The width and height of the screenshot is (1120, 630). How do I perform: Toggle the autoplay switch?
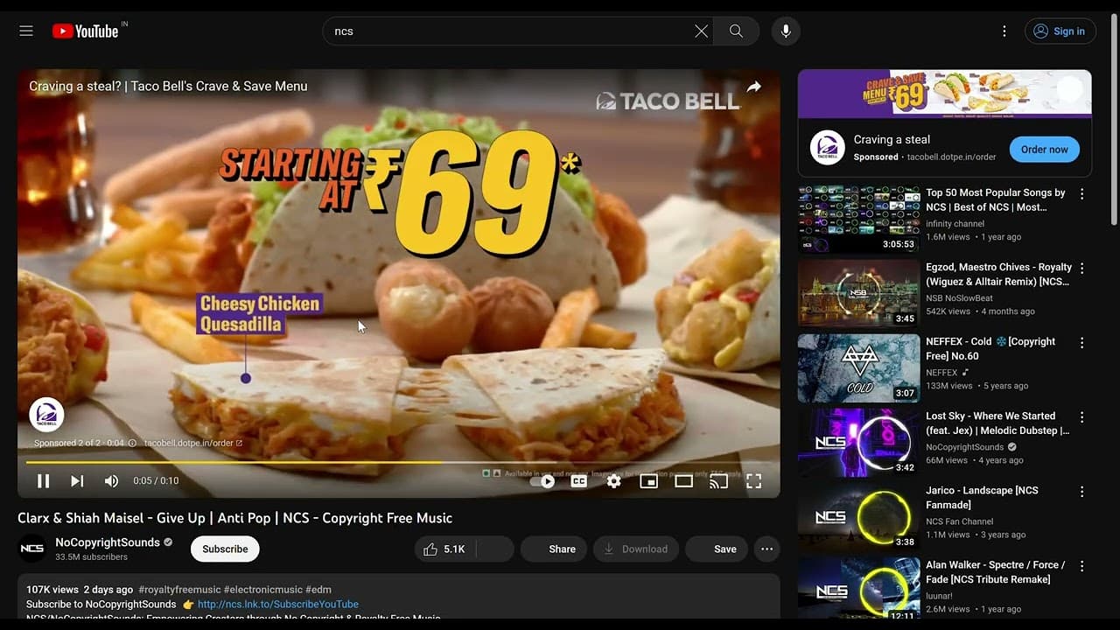[x=543, y=480]
